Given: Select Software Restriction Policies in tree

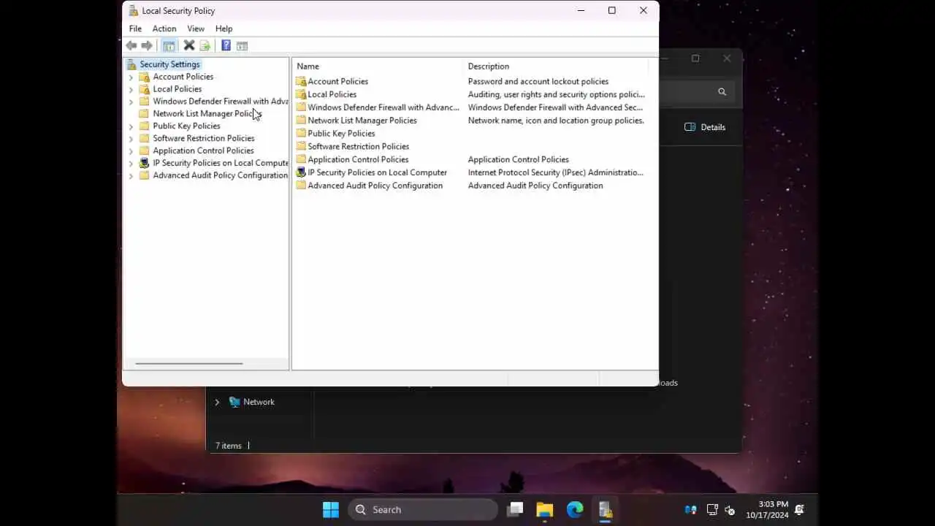Looking at the screenshot, I should pyautogui.click(x=204, y=138).
